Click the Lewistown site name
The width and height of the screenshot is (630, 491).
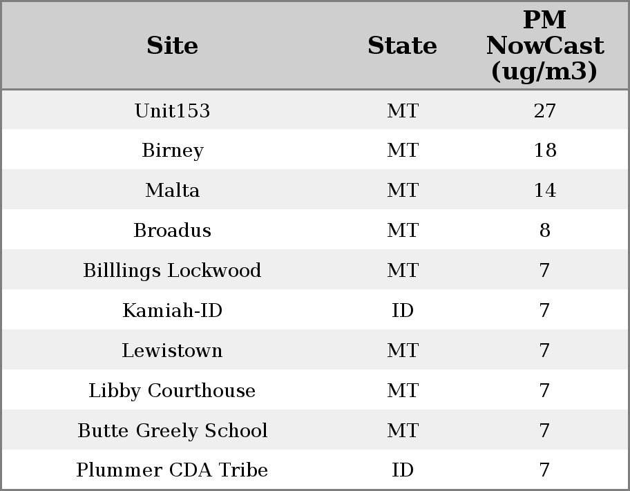click(x=172, y=351)
